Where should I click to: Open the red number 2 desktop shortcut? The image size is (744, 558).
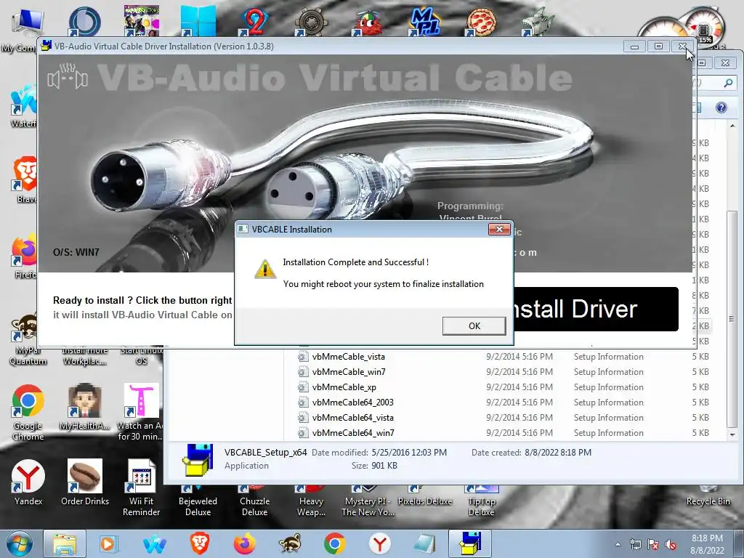pos(255,22)
